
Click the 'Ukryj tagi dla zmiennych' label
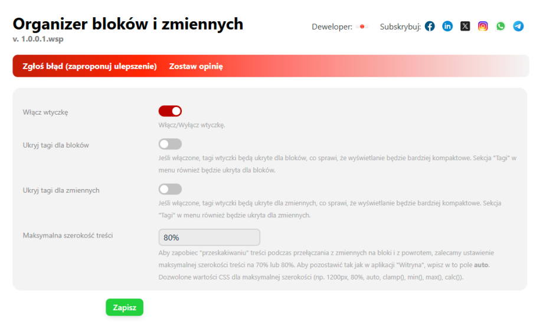pyautogui.click(x=61, y=190)
